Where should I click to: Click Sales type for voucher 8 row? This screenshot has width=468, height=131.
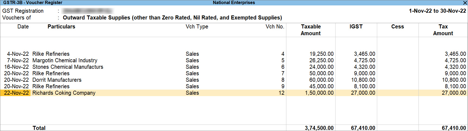192,80
